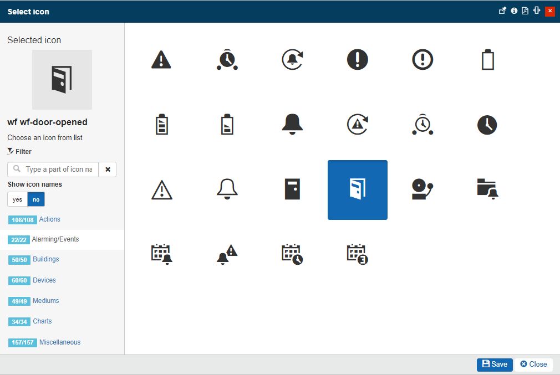560x375 pixels.
Task: Select the filled exclamation circle icon
Action: coord(357,60)
